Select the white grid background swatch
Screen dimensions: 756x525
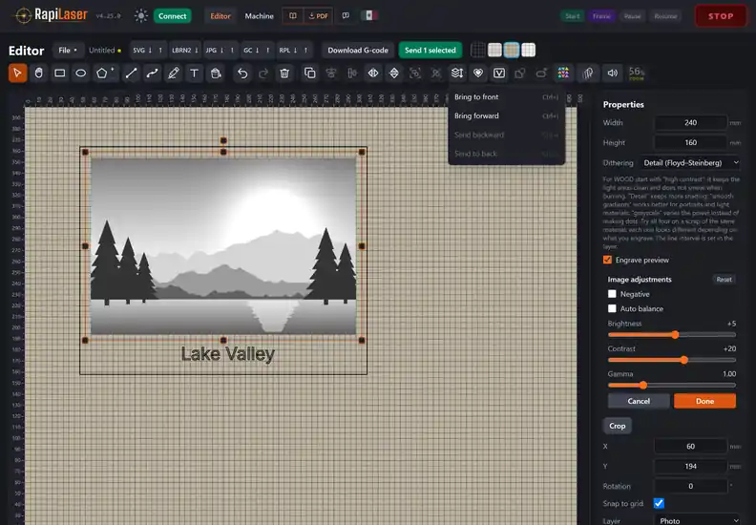point(529,50)
